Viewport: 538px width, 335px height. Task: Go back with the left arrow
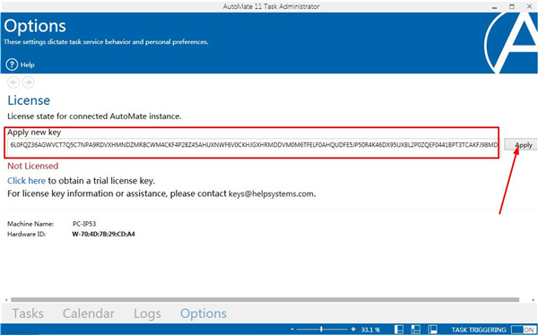point(13,82)
